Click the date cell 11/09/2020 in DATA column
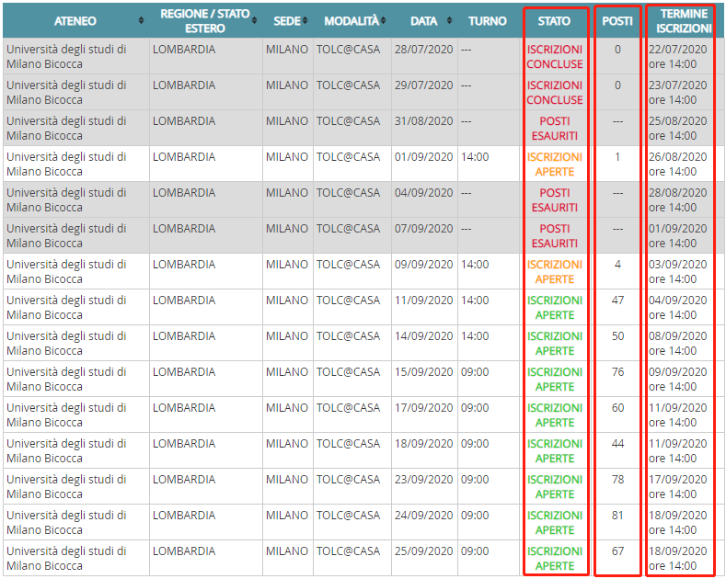Viewport: 726px width, 579px height. [x=423, y=301]
